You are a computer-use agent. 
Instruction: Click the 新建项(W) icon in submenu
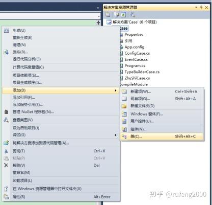(124, 92)
